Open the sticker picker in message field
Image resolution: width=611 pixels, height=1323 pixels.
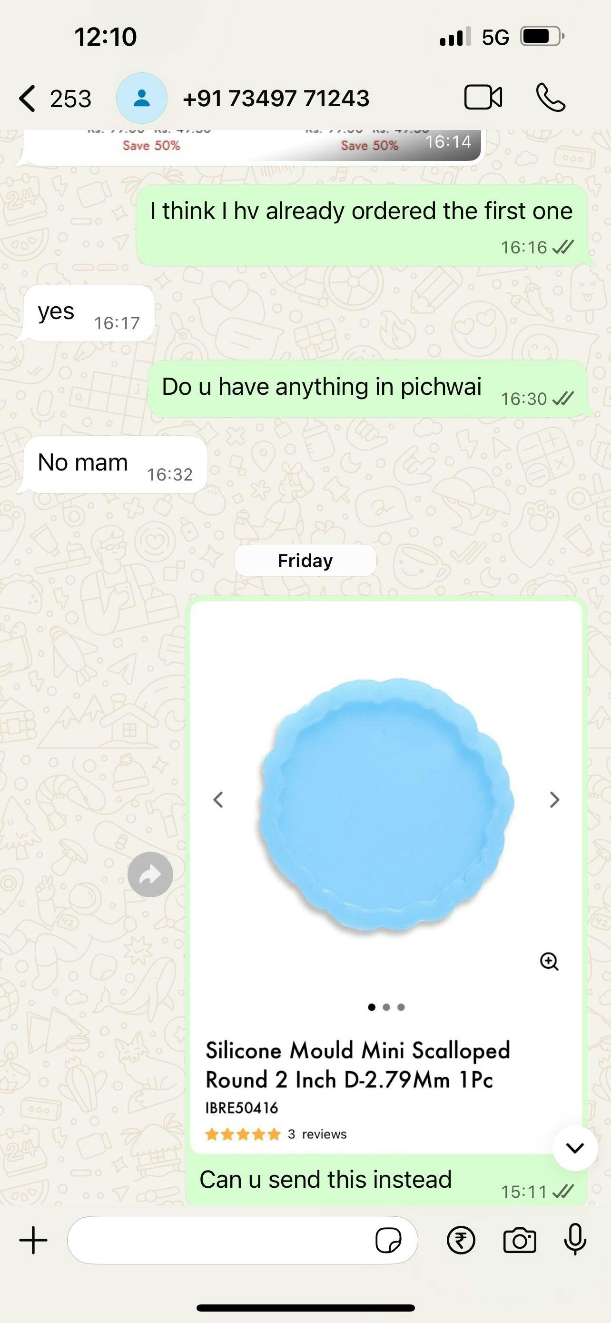point(388,1241)
